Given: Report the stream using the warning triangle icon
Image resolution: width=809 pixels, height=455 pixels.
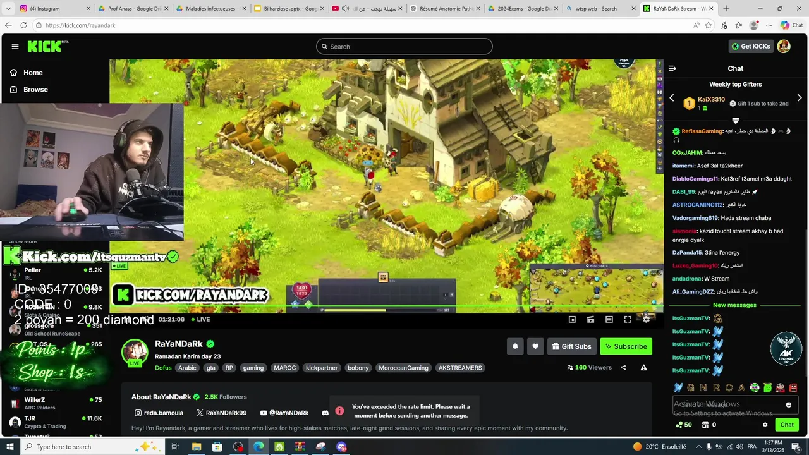Looking at the screenshot, I should point(643,367).
